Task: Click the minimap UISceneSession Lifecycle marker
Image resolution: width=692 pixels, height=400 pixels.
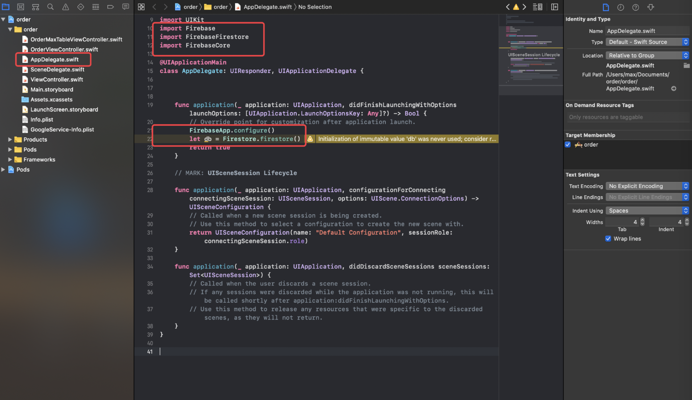Action: [x=534, y=55]
